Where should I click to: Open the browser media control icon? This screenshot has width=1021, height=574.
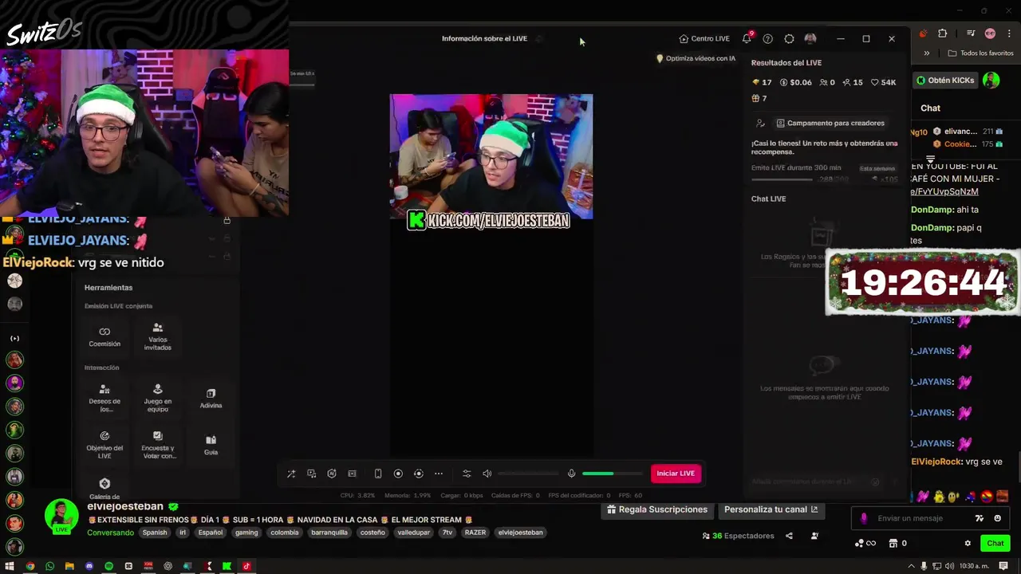tap(971, 33)
